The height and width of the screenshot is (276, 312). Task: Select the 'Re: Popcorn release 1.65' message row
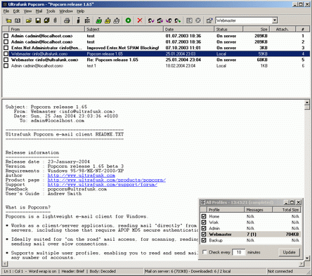tap(156, 60)
